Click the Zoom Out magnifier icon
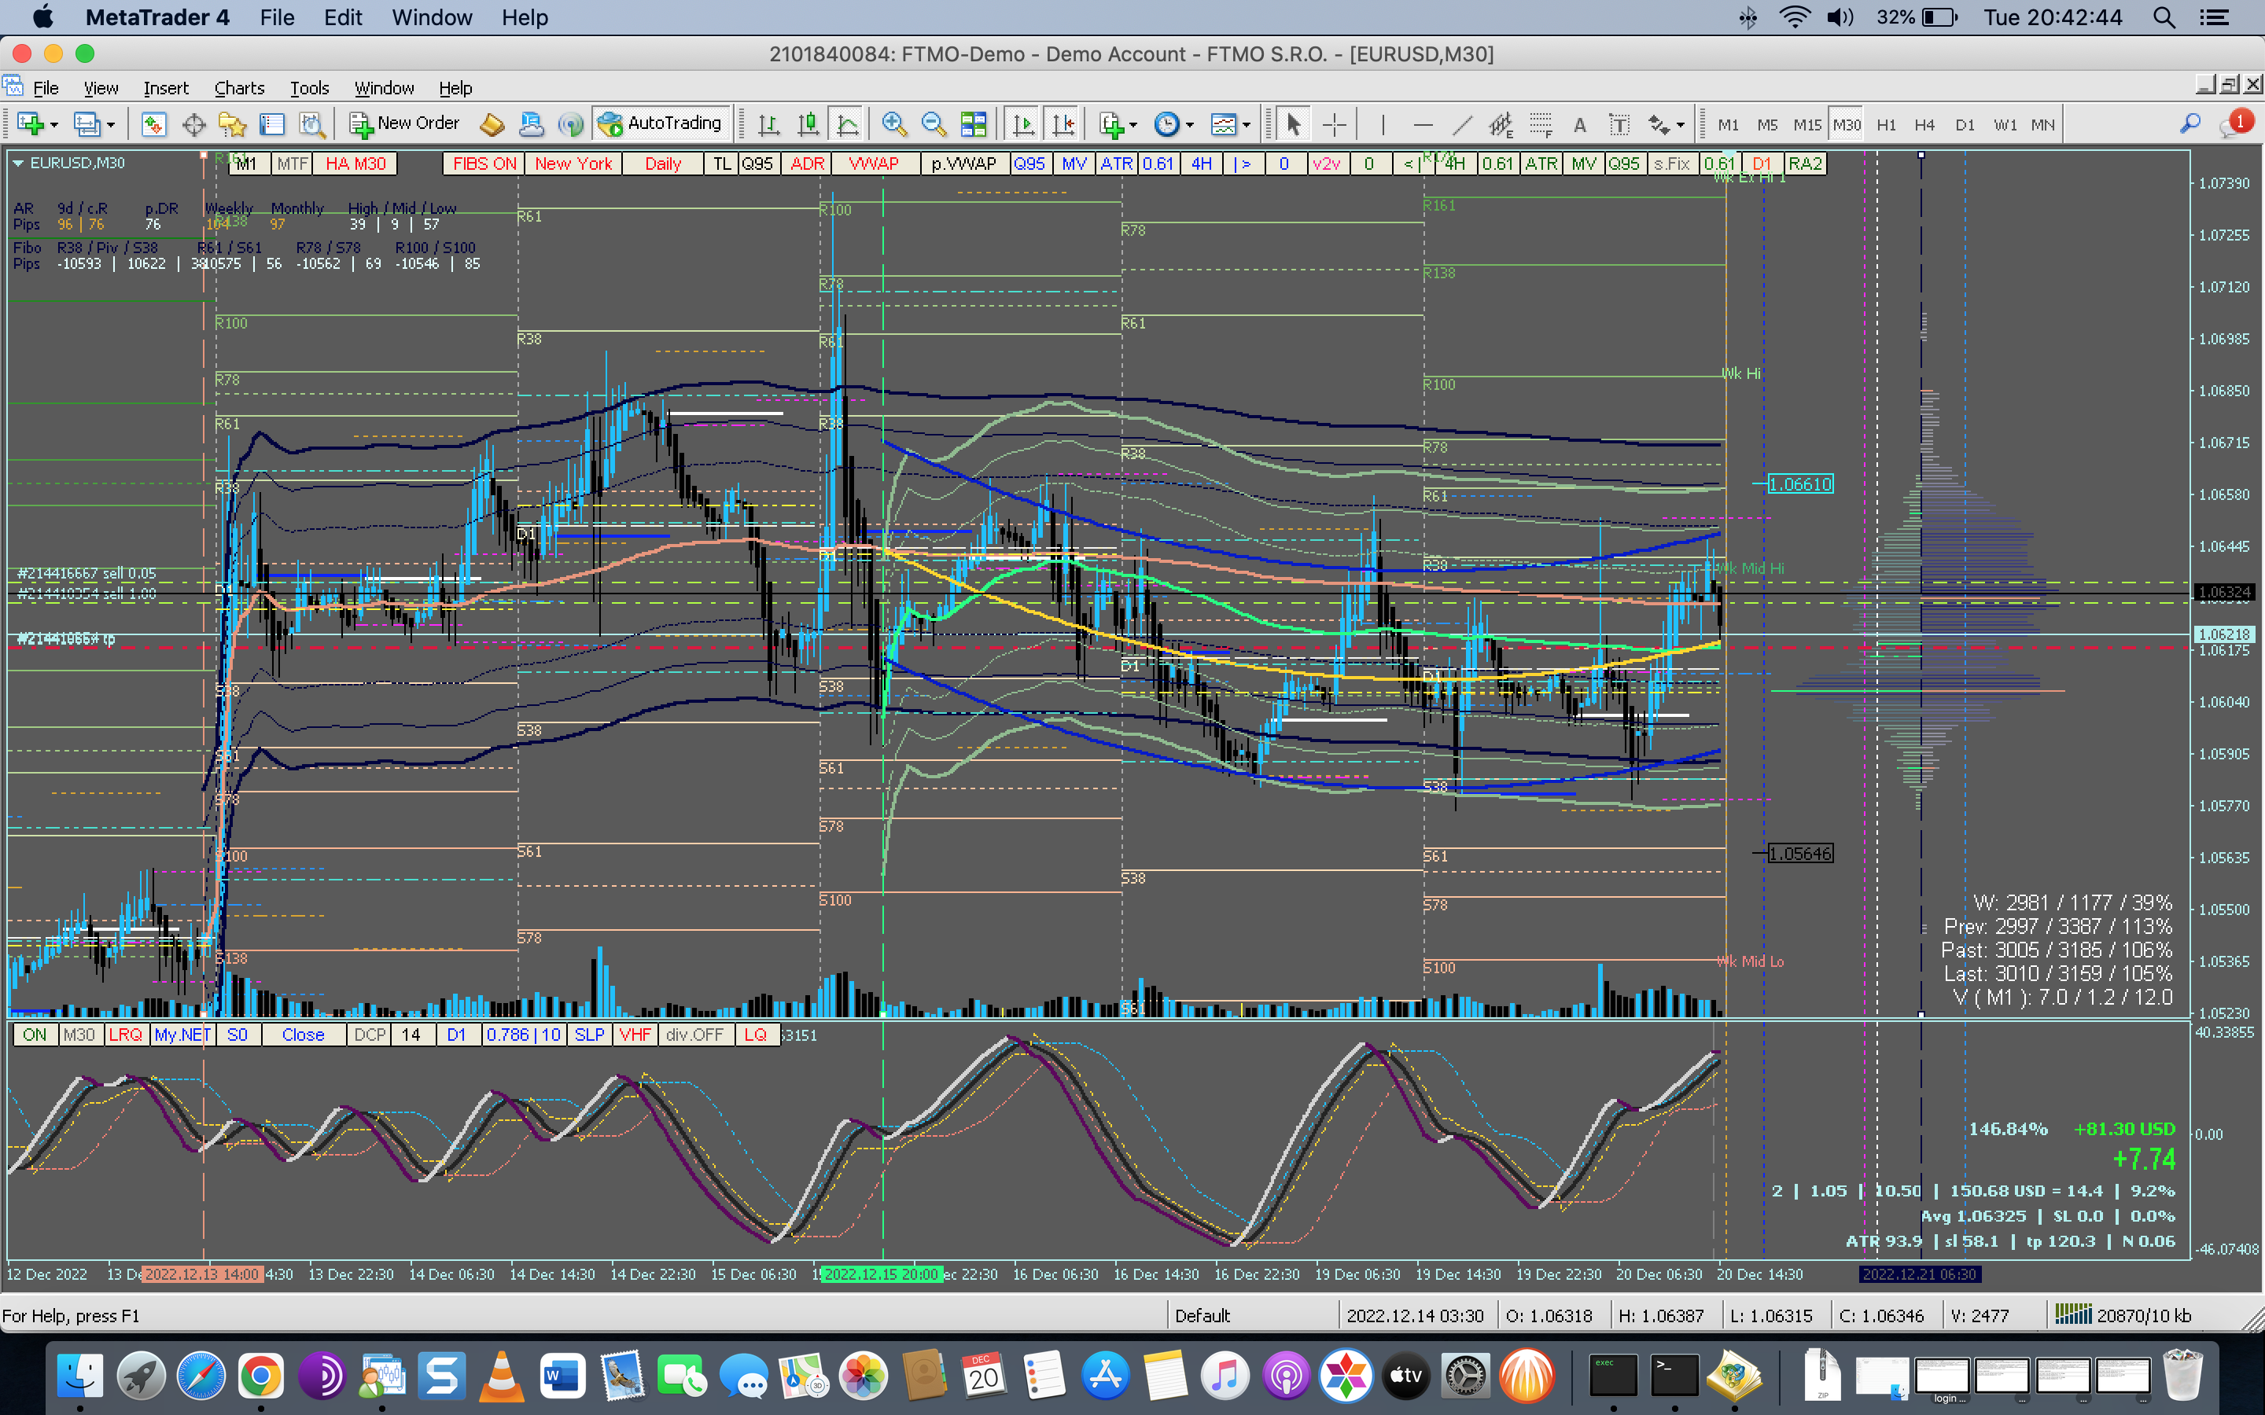The image size is (2265, 1415). 932,124
